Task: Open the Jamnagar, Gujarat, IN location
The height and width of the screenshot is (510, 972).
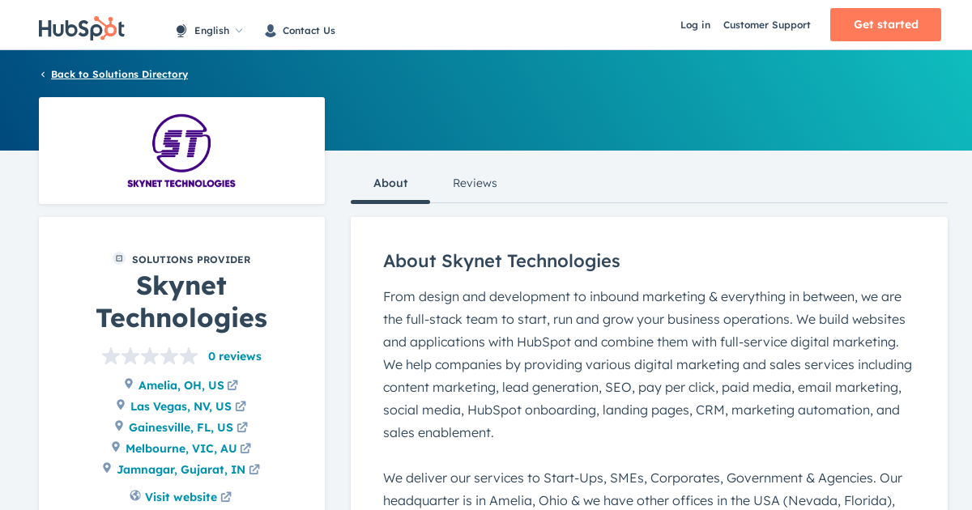Action: 181,470
